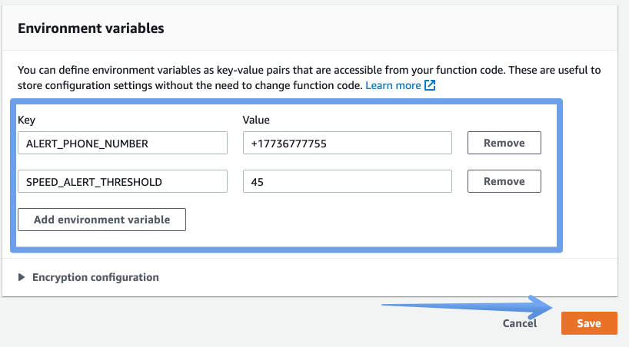Expand the Encryption configuration triangle
Viewport: 629px width, 347px height.
pyautogui.click(x=22, y=277)
